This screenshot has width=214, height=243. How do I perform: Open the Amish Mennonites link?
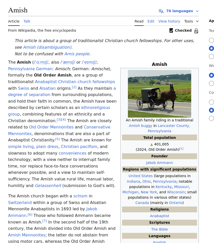[x=27, y=235]
